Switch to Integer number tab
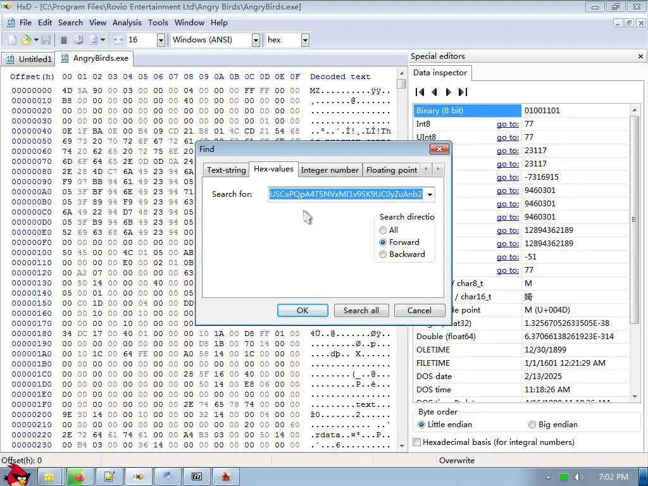Screen dimensions: 648x486 coord(330,170)
